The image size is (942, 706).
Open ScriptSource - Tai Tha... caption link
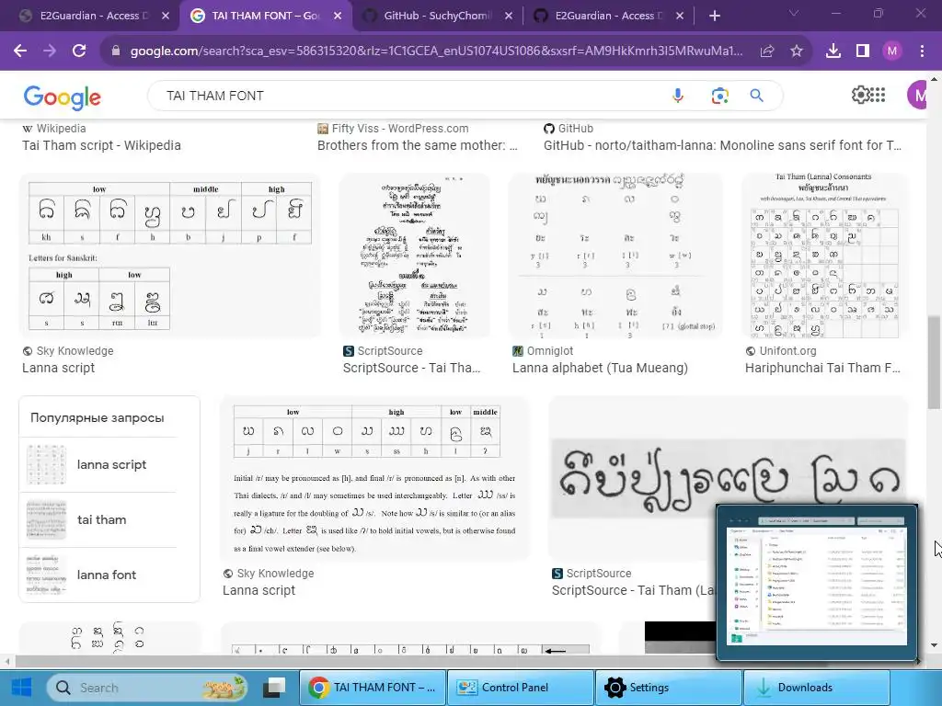[411, 368]
